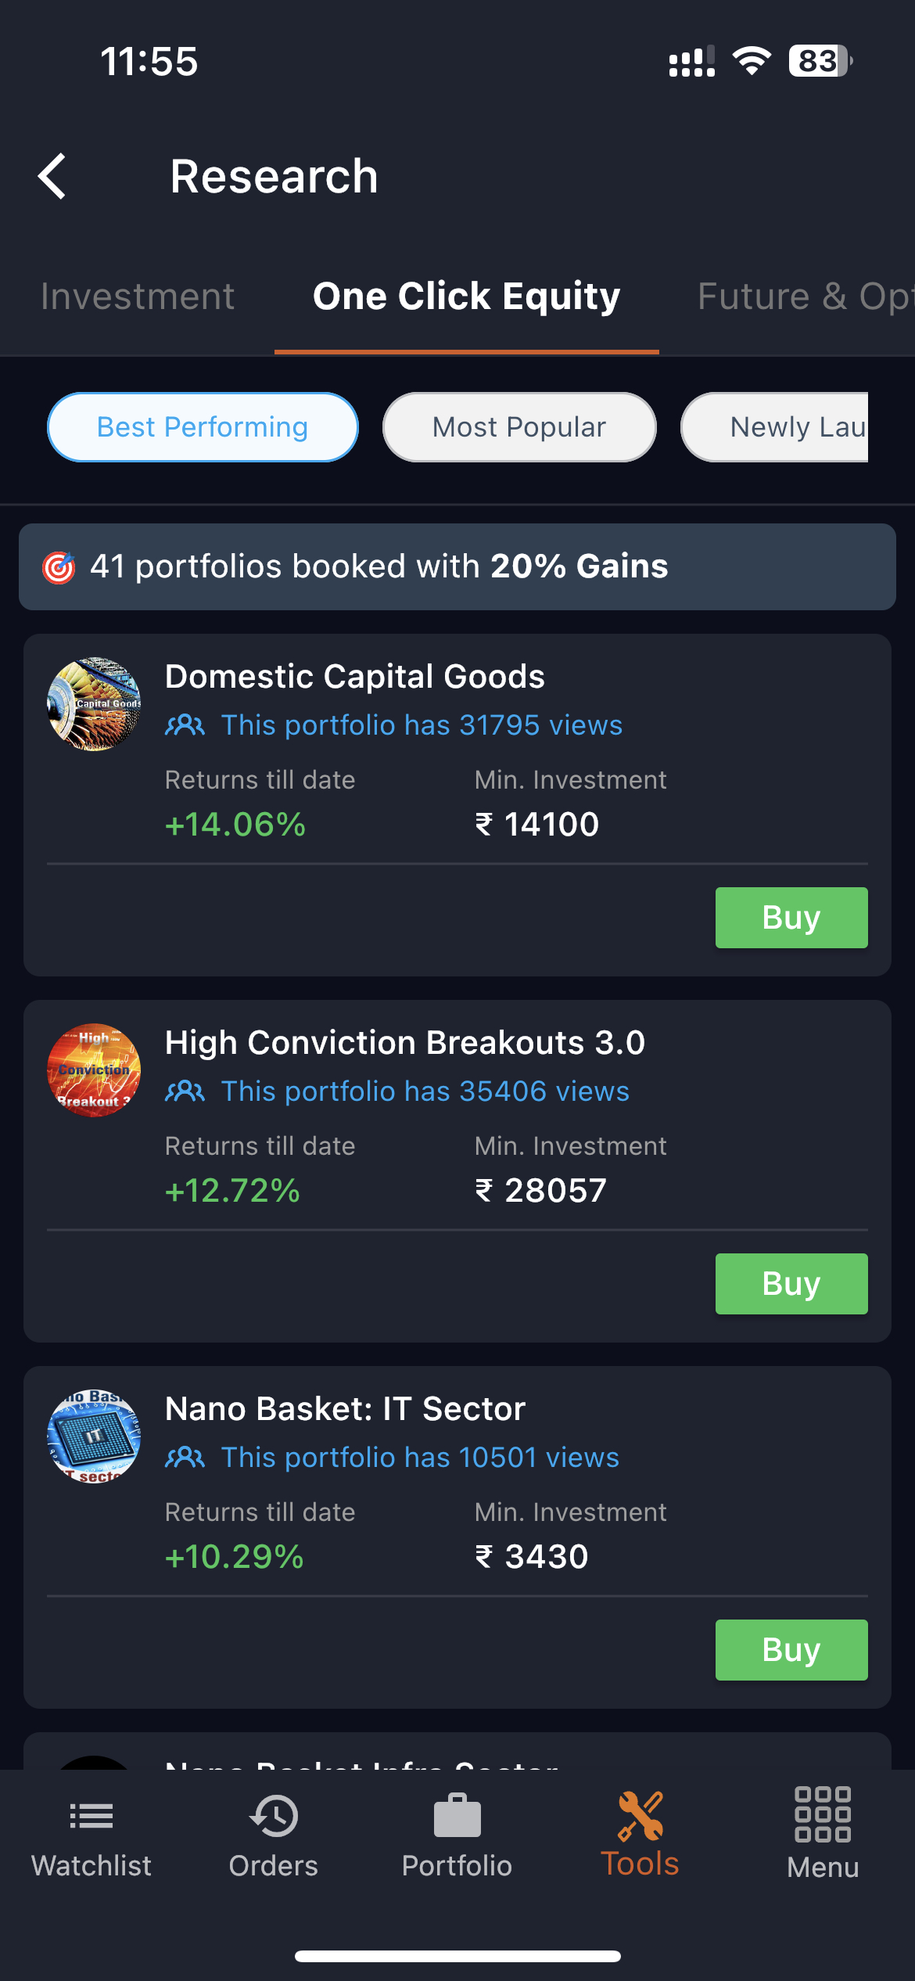Select the Best Performing filter chip

(x=203, y=427)
